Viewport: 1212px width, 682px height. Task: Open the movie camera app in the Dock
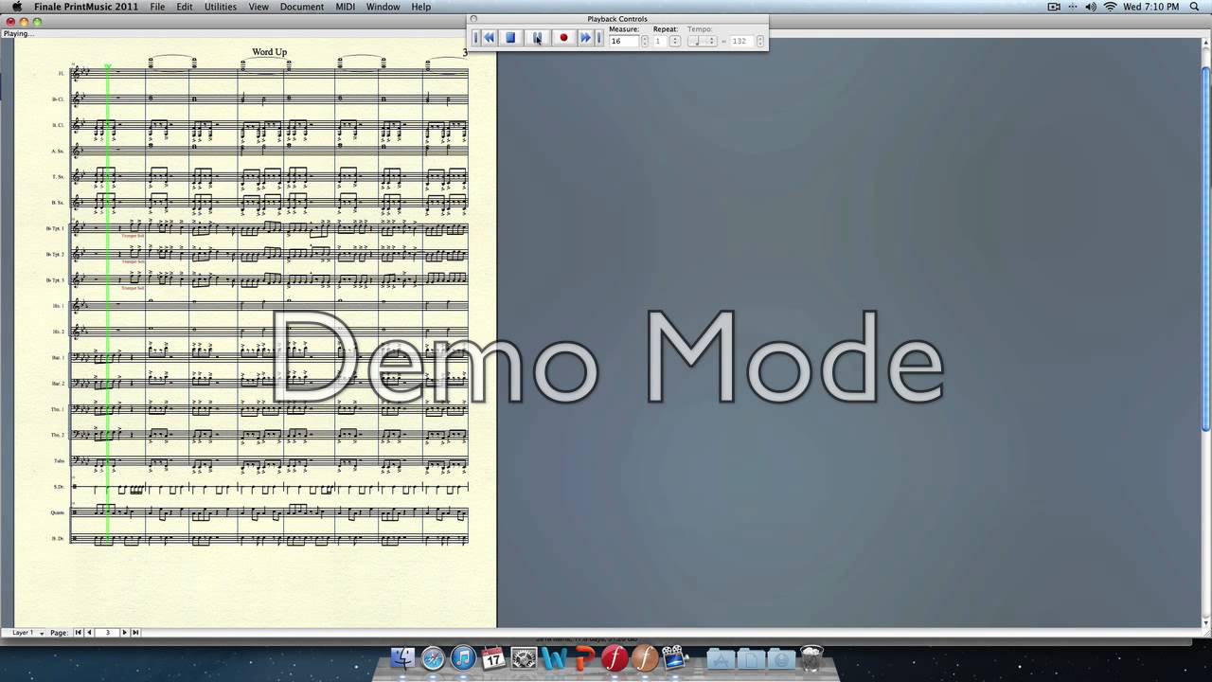click(675, 657)
